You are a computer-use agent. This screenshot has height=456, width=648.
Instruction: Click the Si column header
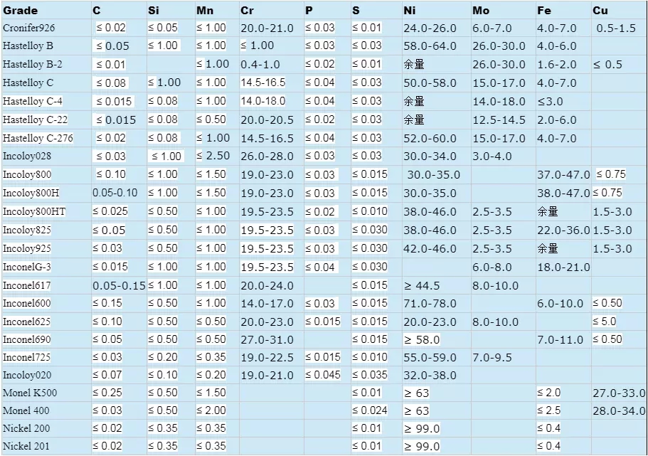[154, 11]
